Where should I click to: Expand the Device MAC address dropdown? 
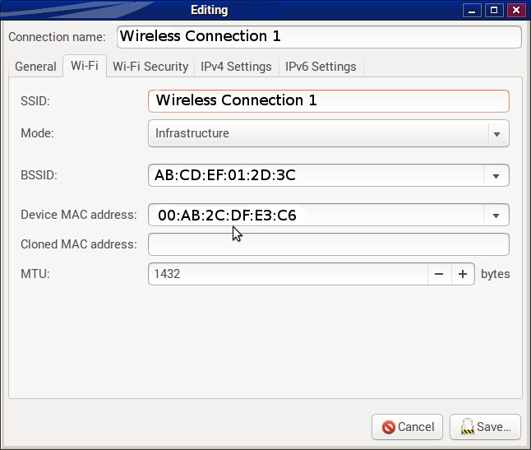[496, 216]
